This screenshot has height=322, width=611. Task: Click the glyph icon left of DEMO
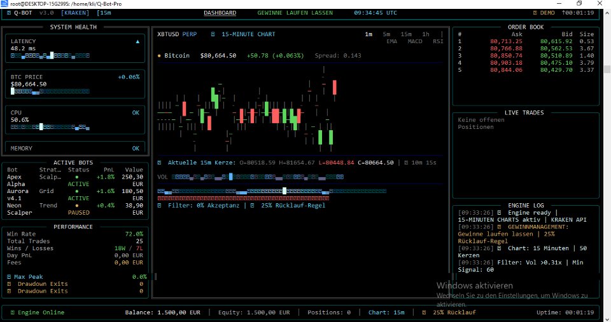pos(535,13)
